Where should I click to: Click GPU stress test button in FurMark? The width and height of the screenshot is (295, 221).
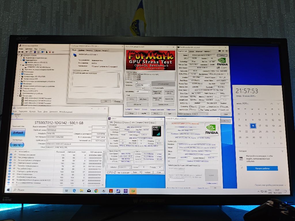163,84
